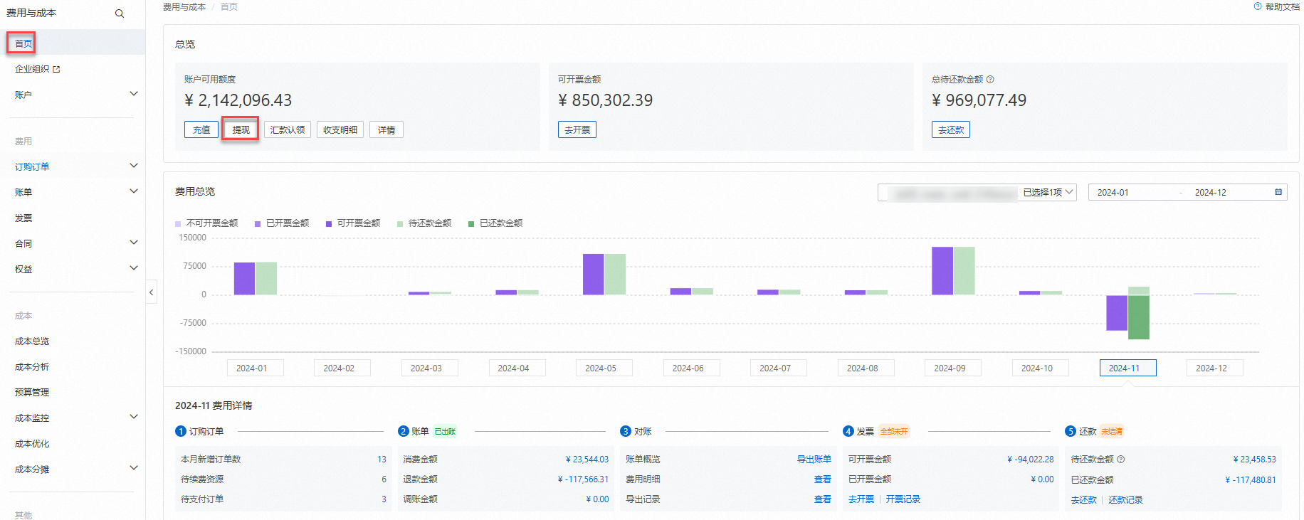Click the 已出账 status tag
Viewport: 1304px width, 520px height.
(x=445, y=432)
